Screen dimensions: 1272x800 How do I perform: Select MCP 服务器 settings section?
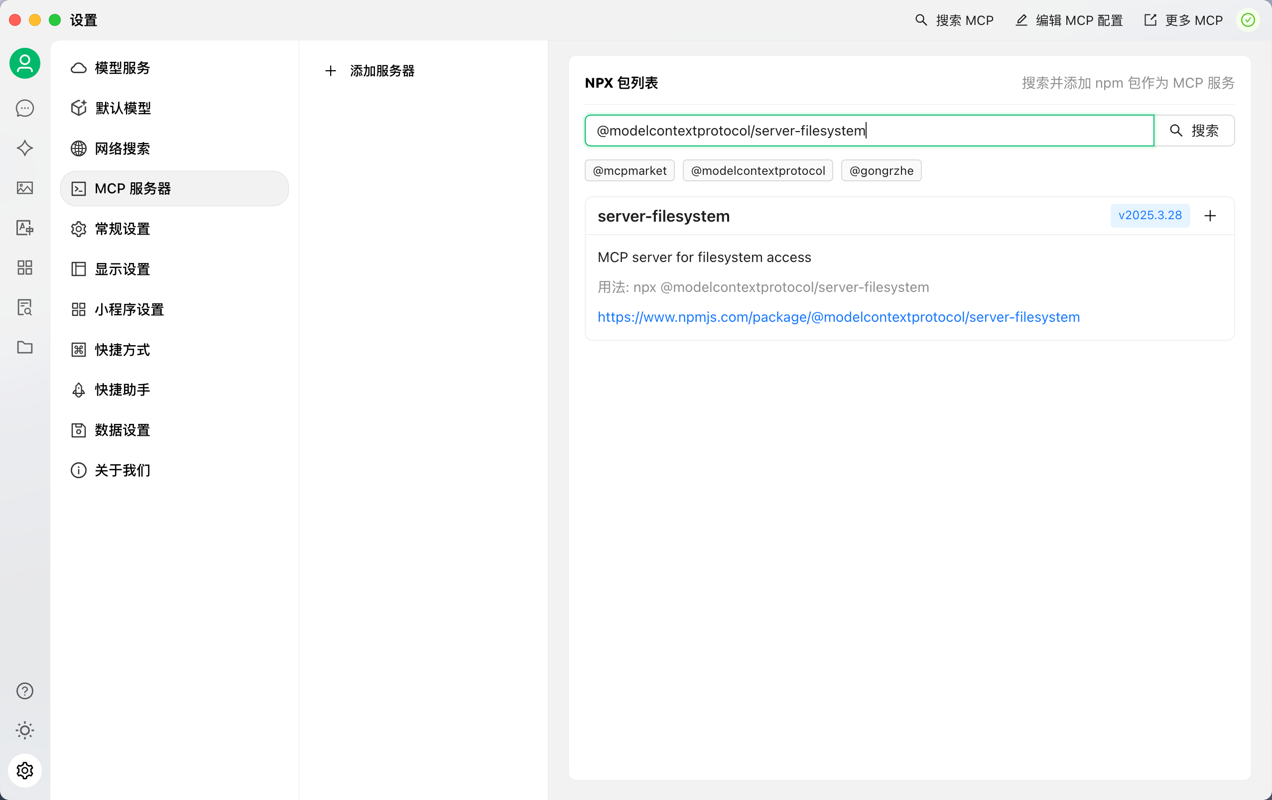[174, 189]
